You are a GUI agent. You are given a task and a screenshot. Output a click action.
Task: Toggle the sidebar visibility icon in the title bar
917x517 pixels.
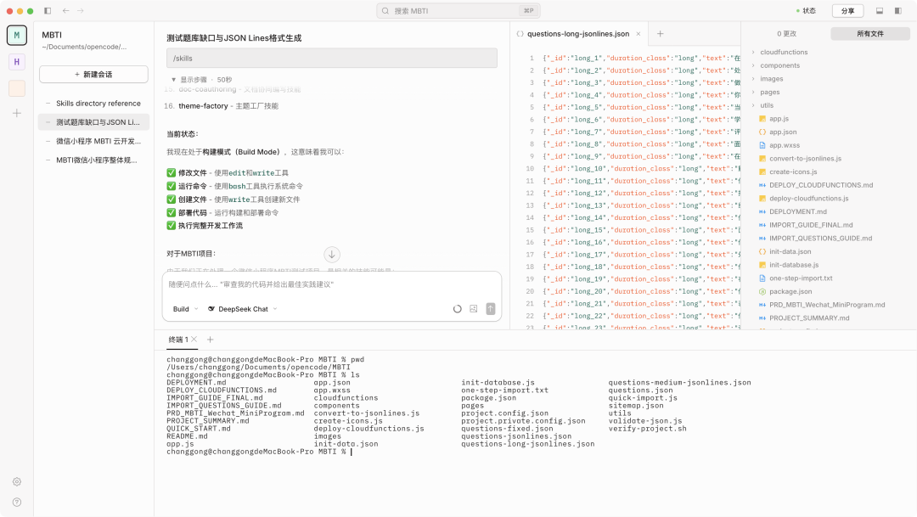coord(47,10)
